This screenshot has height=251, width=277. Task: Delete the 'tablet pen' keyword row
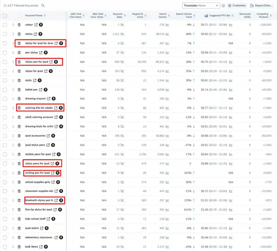(x=19, y=90)
